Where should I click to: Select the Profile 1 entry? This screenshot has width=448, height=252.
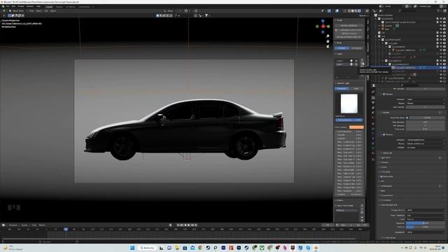[x=346, y=210]
